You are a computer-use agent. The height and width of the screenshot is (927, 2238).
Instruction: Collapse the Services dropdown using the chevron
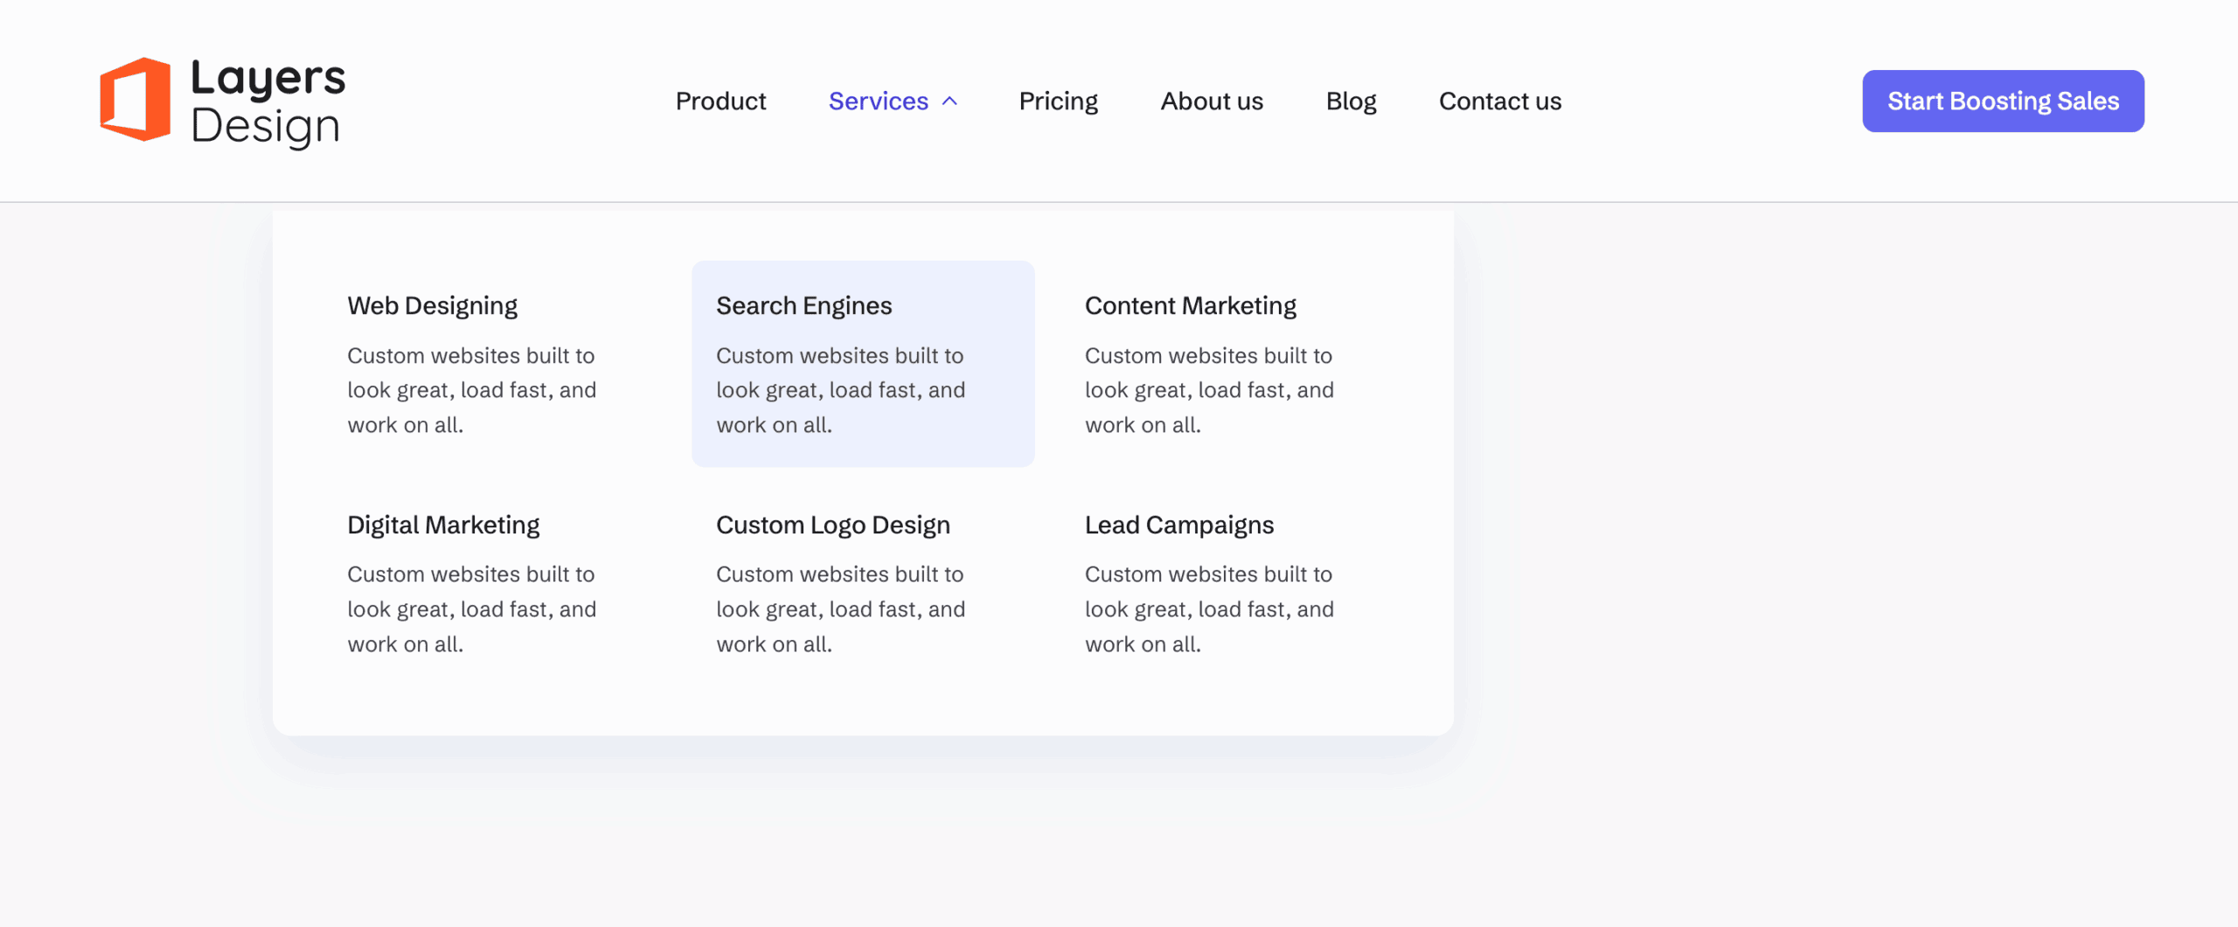(x=950, y=101)
